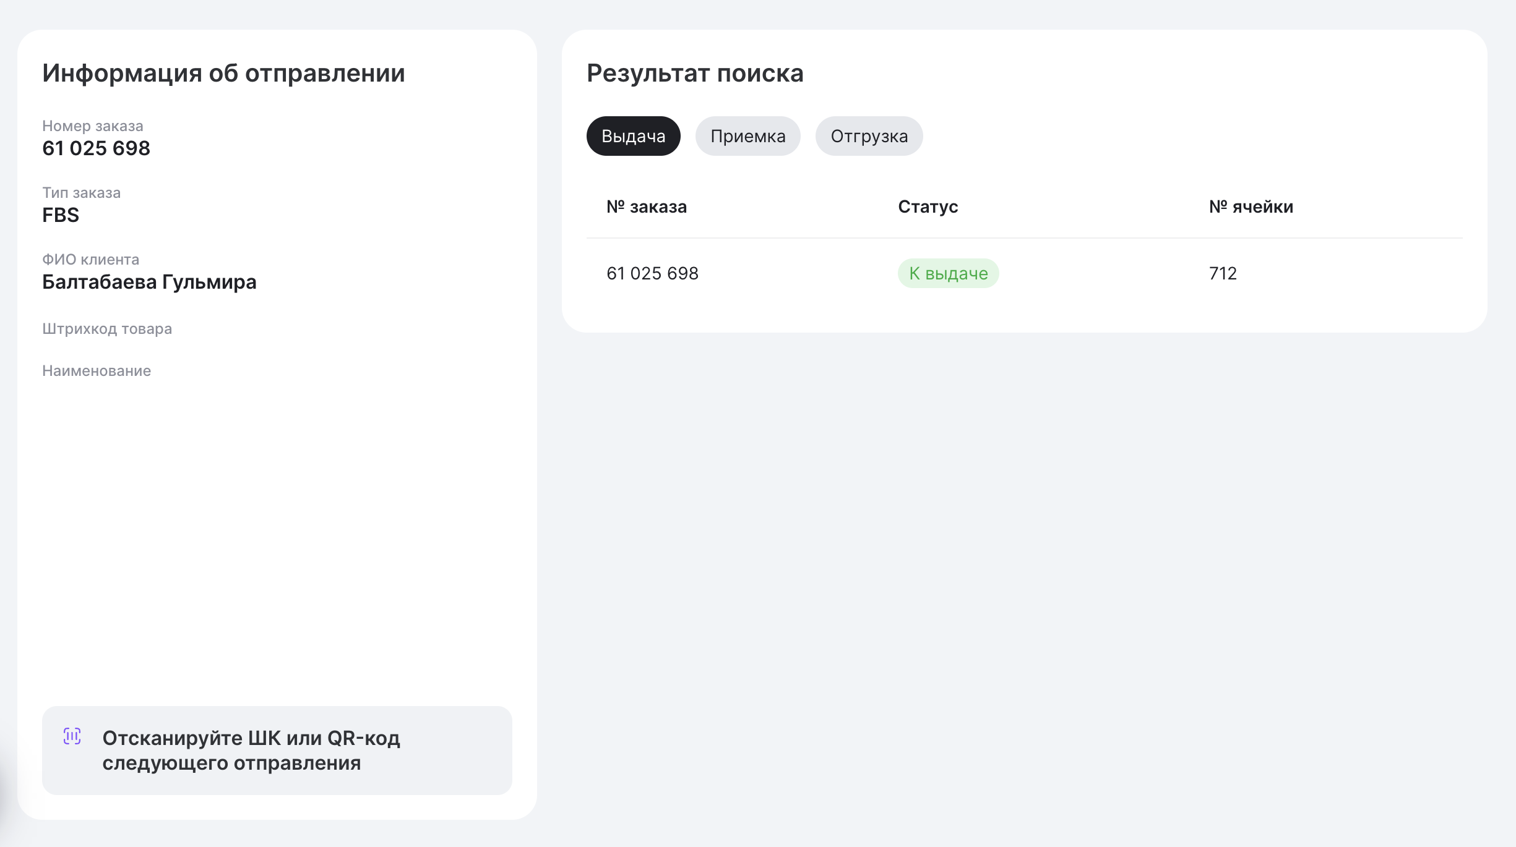
Task: Click the FBS order type value
Action: click(61, 215)
